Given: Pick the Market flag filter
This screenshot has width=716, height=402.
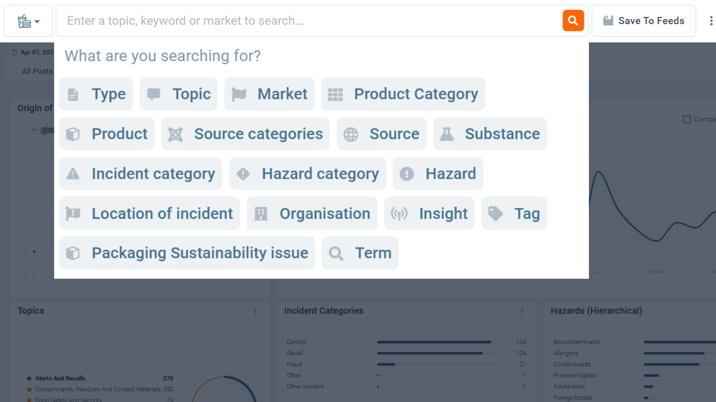Looking at the screenshot, I should (x=269, y=94).
